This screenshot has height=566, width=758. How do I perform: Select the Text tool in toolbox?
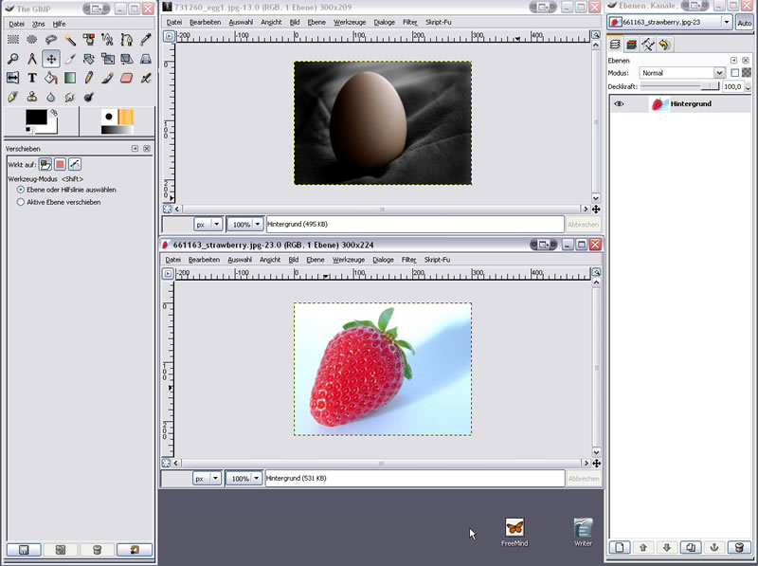coord(32,78)
